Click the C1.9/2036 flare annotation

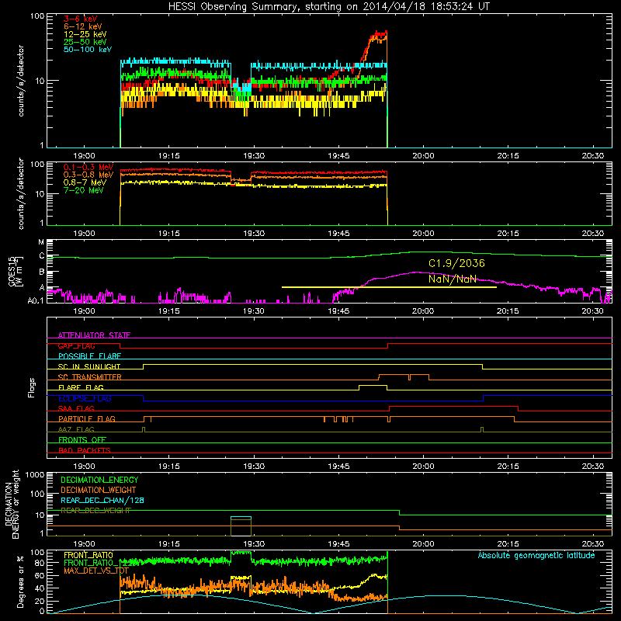456,263
